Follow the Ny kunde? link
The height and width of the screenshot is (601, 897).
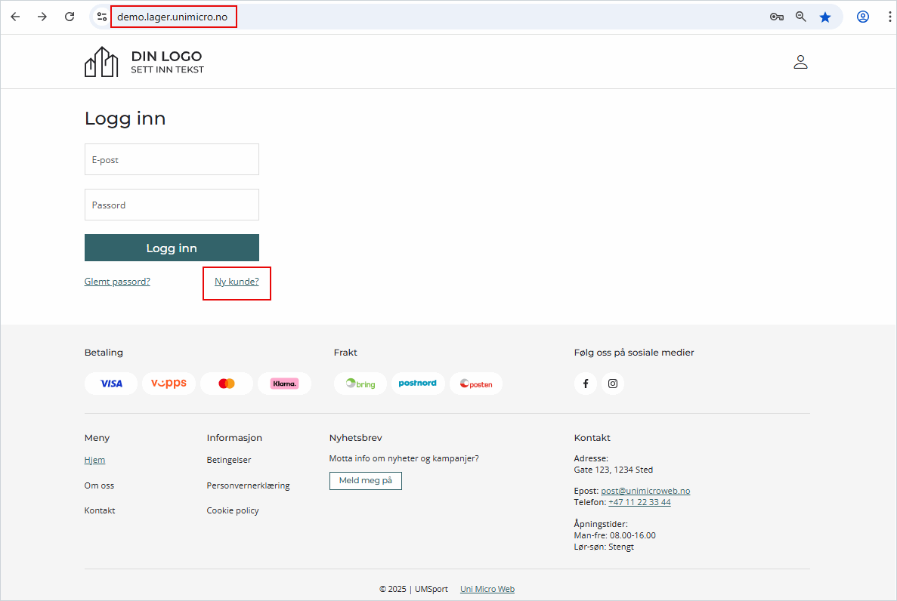(237, 282)
